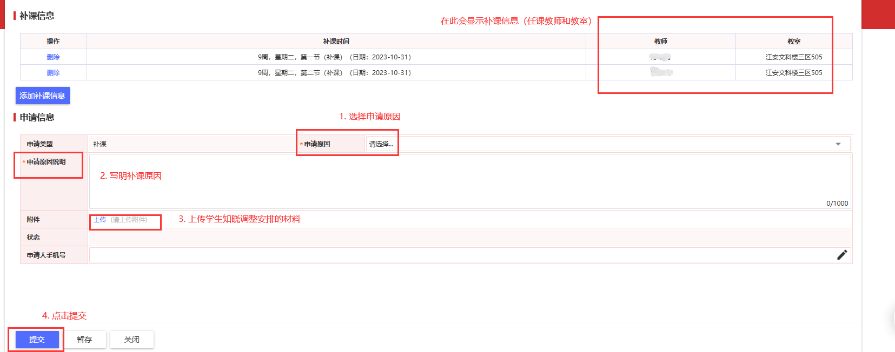
Task: Click the 上传 attachment link
Action: (100, 220)
